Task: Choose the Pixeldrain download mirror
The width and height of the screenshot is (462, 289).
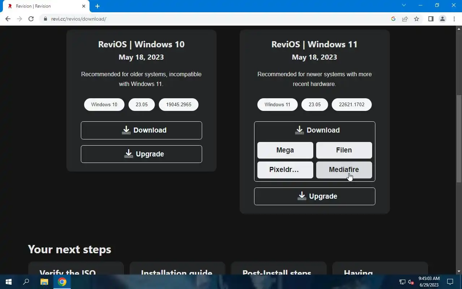Action: click(x=285, y=170)
